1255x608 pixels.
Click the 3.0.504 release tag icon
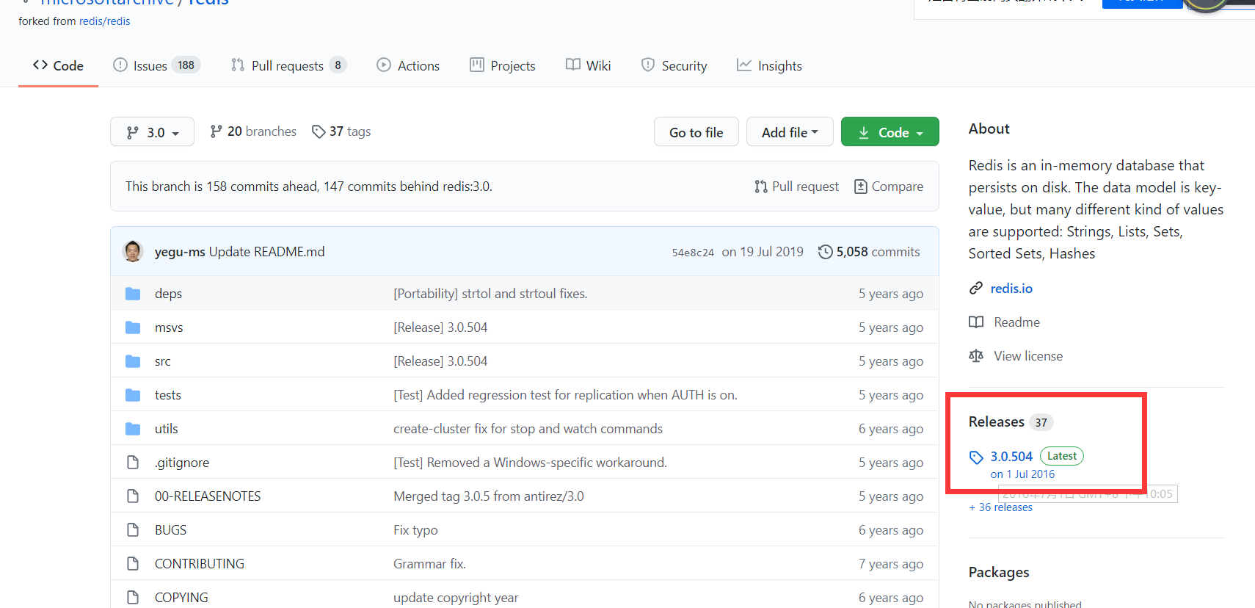[x=976, y=457]
